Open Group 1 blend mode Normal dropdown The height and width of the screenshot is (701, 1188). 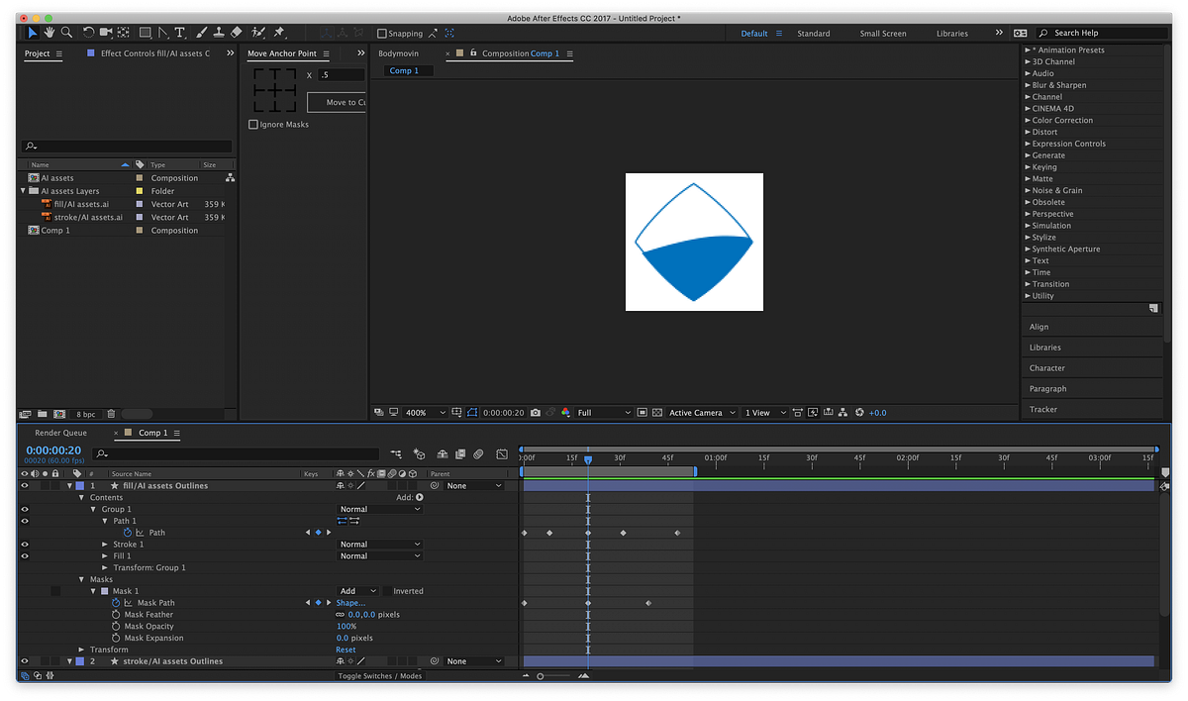point(380,509)
